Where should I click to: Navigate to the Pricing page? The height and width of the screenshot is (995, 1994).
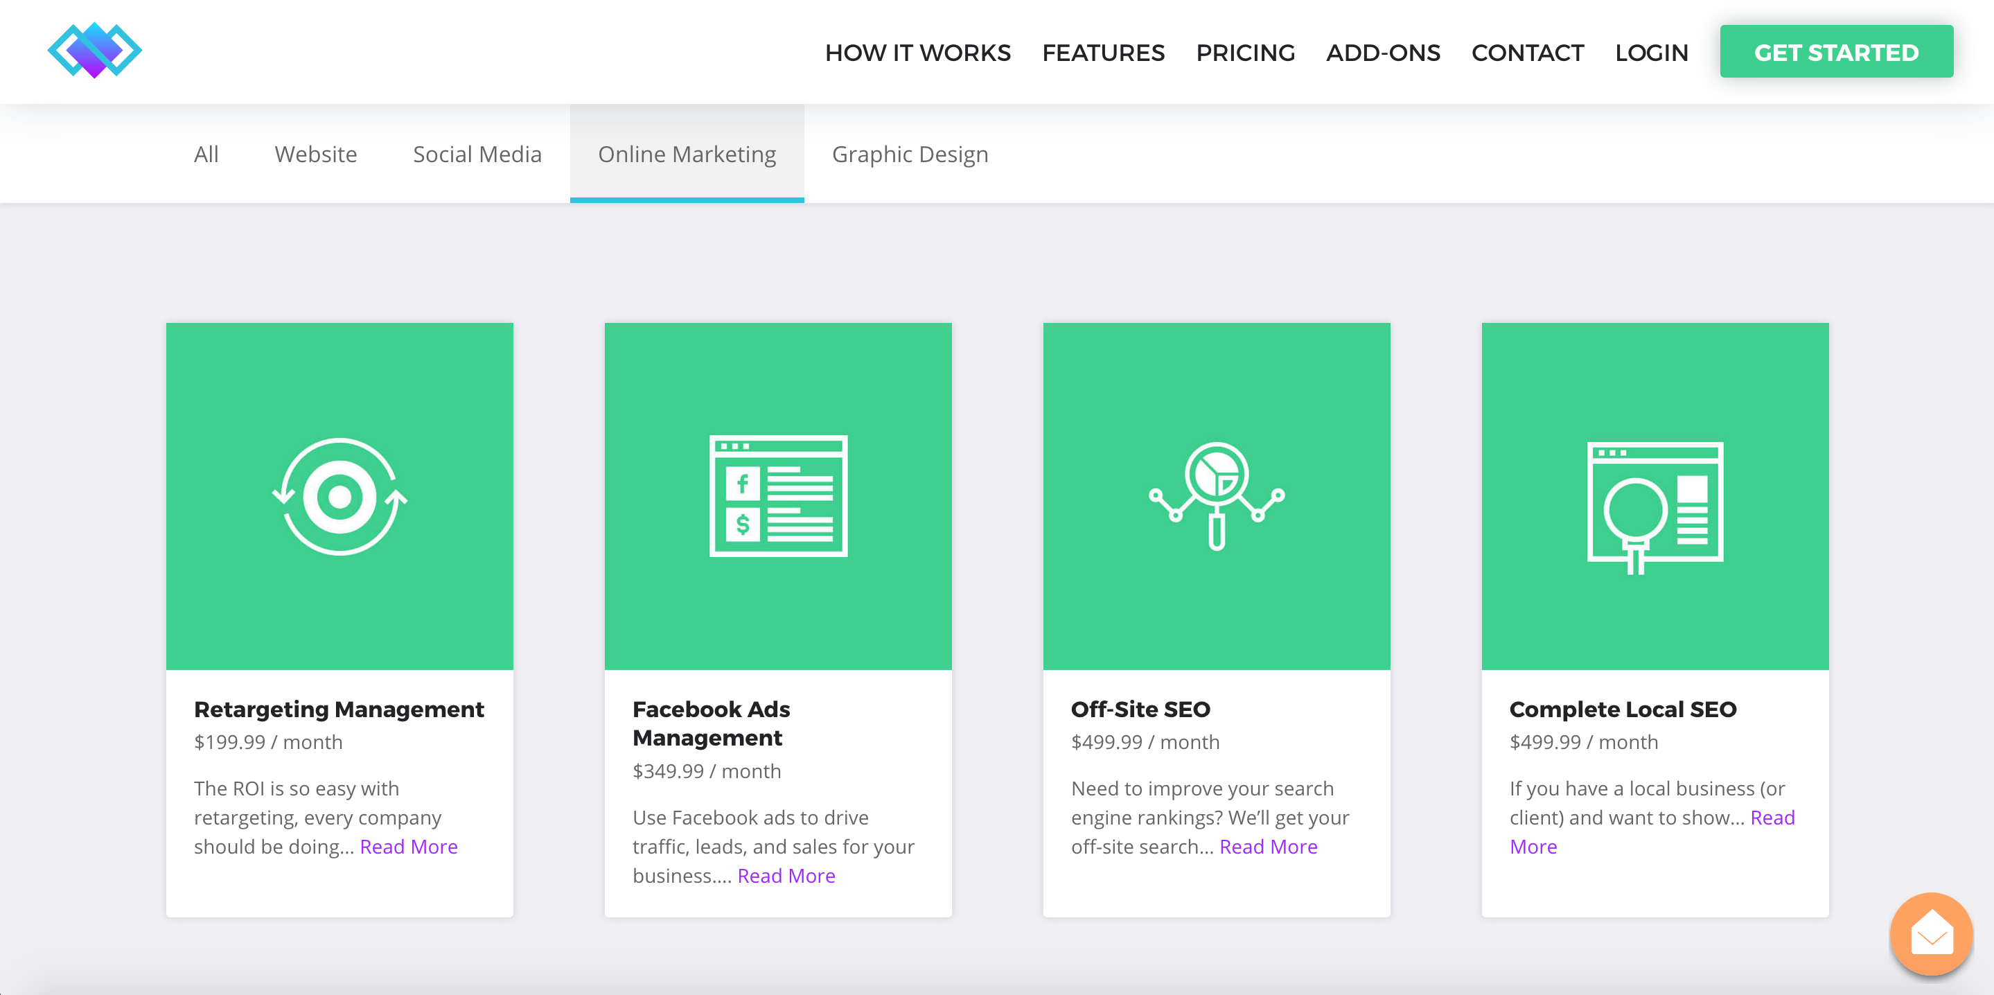(x=1246, y=53)
